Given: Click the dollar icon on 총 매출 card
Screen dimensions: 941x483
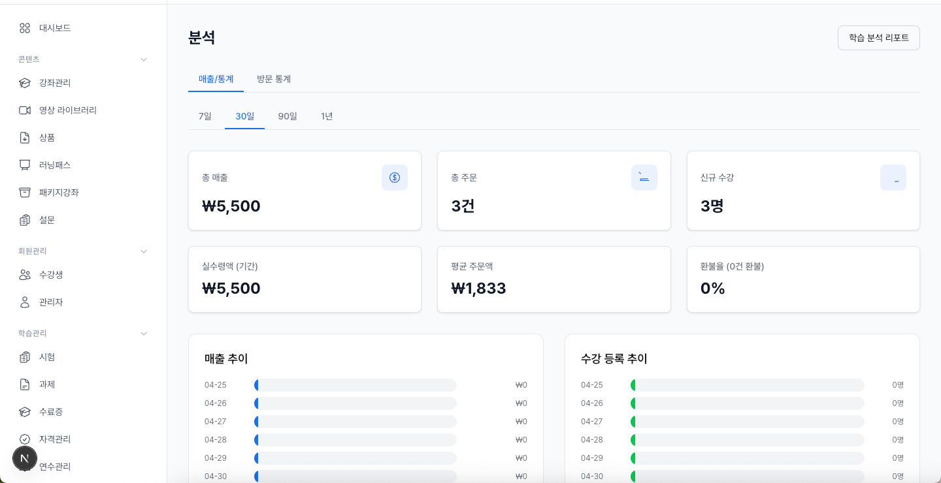Looking at the screenshot, I should tap(395, 178).
